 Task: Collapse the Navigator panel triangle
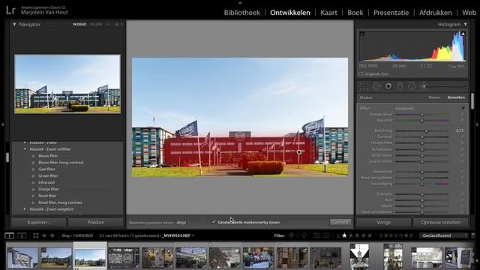pyautogui.click(x=14, y=25)
